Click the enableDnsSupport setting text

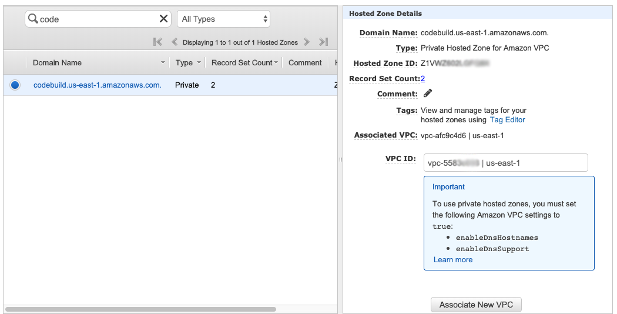(x=492, y=249)
